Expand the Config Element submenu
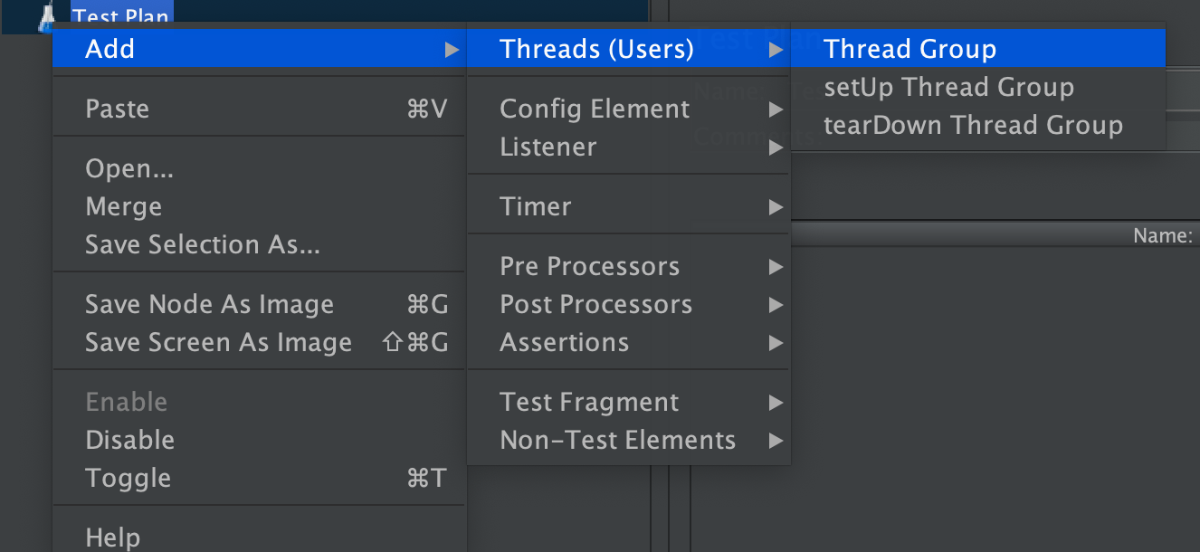This screenshot has width=1200, height=552. pos(595,109)
